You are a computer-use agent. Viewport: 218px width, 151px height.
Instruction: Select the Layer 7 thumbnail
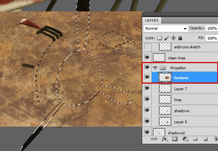coord(165,88)
